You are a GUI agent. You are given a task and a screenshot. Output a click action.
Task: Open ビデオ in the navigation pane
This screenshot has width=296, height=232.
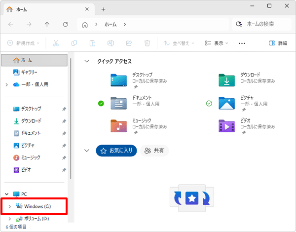34,170
